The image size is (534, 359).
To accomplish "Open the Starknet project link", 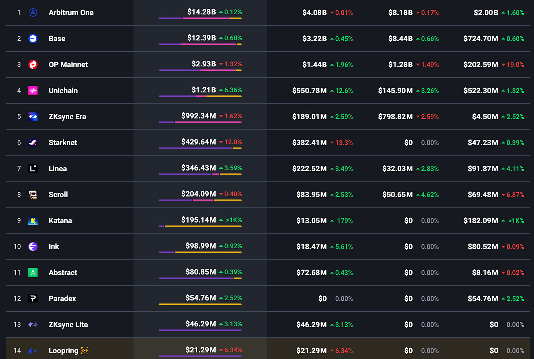I will pos(63,143).
